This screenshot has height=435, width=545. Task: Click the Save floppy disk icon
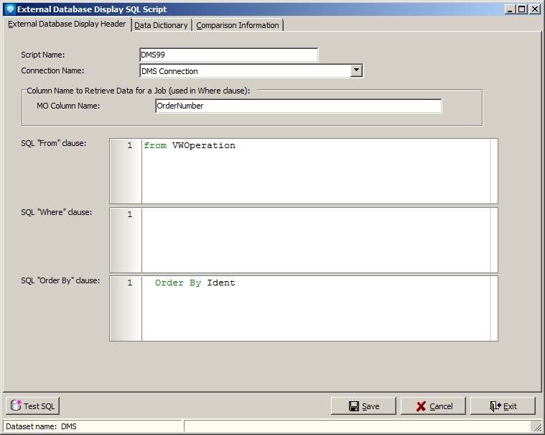click(x=354, y=406)
